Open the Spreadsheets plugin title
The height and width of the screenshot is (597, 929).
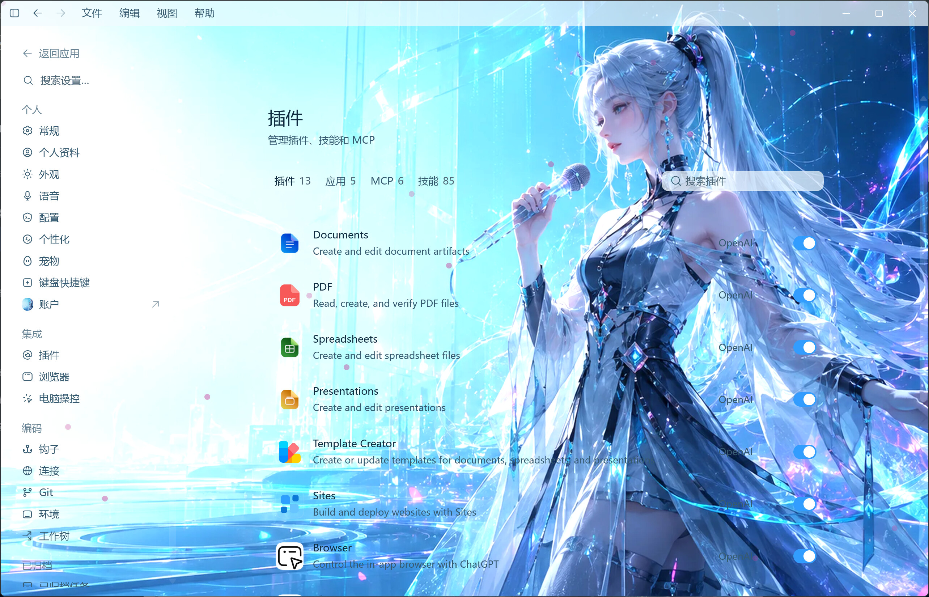(x=345, y=339)
